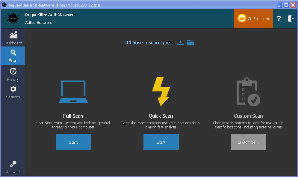Click the blue laptop Full Scan icon
298x177 pixels.
click(x=73, y=92)
